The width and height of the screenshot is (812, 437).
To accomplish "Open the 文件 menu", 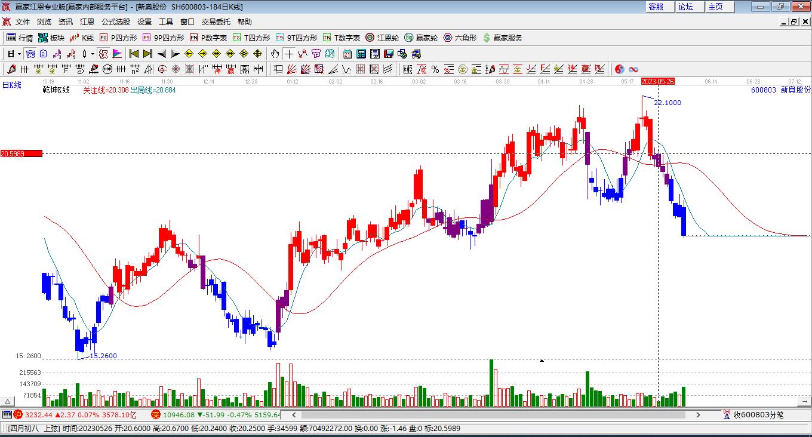I will pos(23,22).
